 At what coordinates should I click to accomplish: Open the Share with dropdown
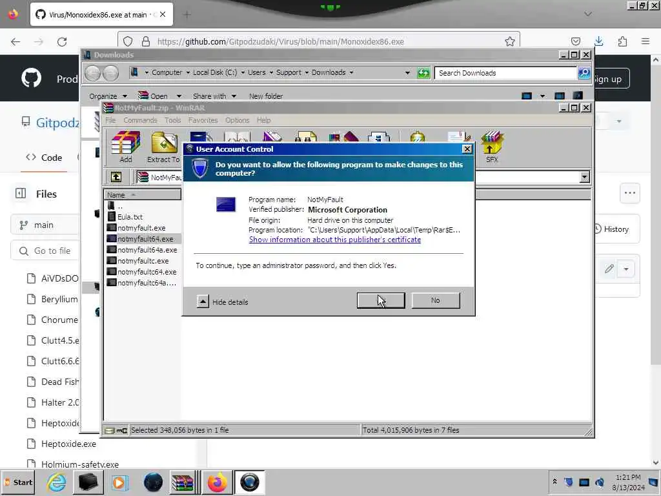pos(214,96)
